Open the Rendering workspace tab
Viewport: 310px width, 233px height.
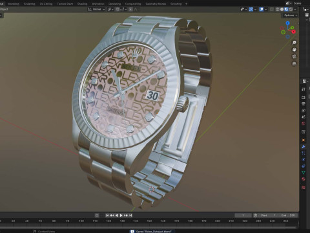(x=114, y=4)
